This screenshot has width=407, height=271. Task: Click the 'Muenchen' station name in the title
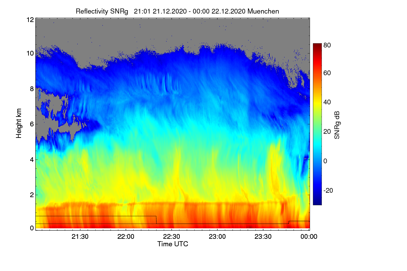point(264,11)
